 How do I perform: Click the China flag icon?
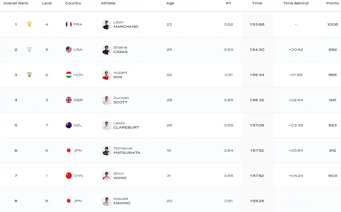coord(69,176)
